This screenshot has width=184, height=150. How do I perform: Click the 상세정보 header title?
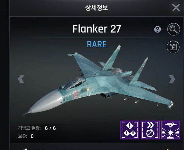97,8
